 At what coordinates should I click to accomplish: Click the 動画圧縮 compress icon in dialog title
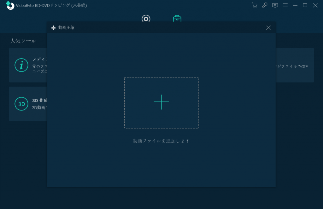coord(53,28)
